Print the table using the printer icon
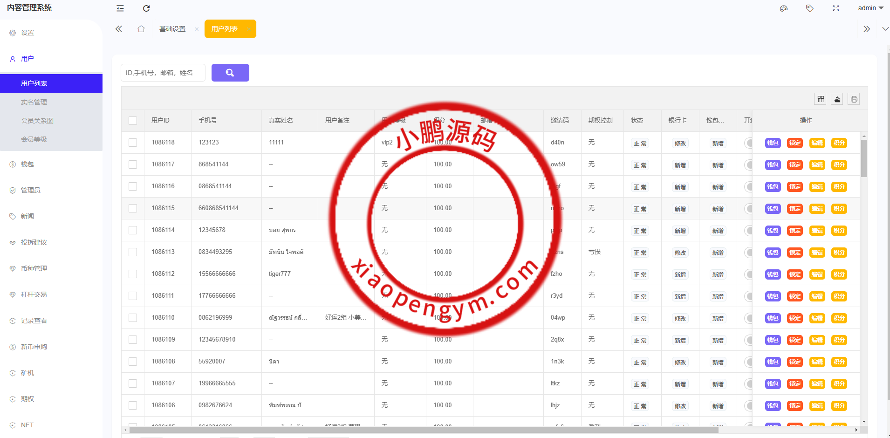This screenshot has width=890, height=438. [x=854, y=99]
